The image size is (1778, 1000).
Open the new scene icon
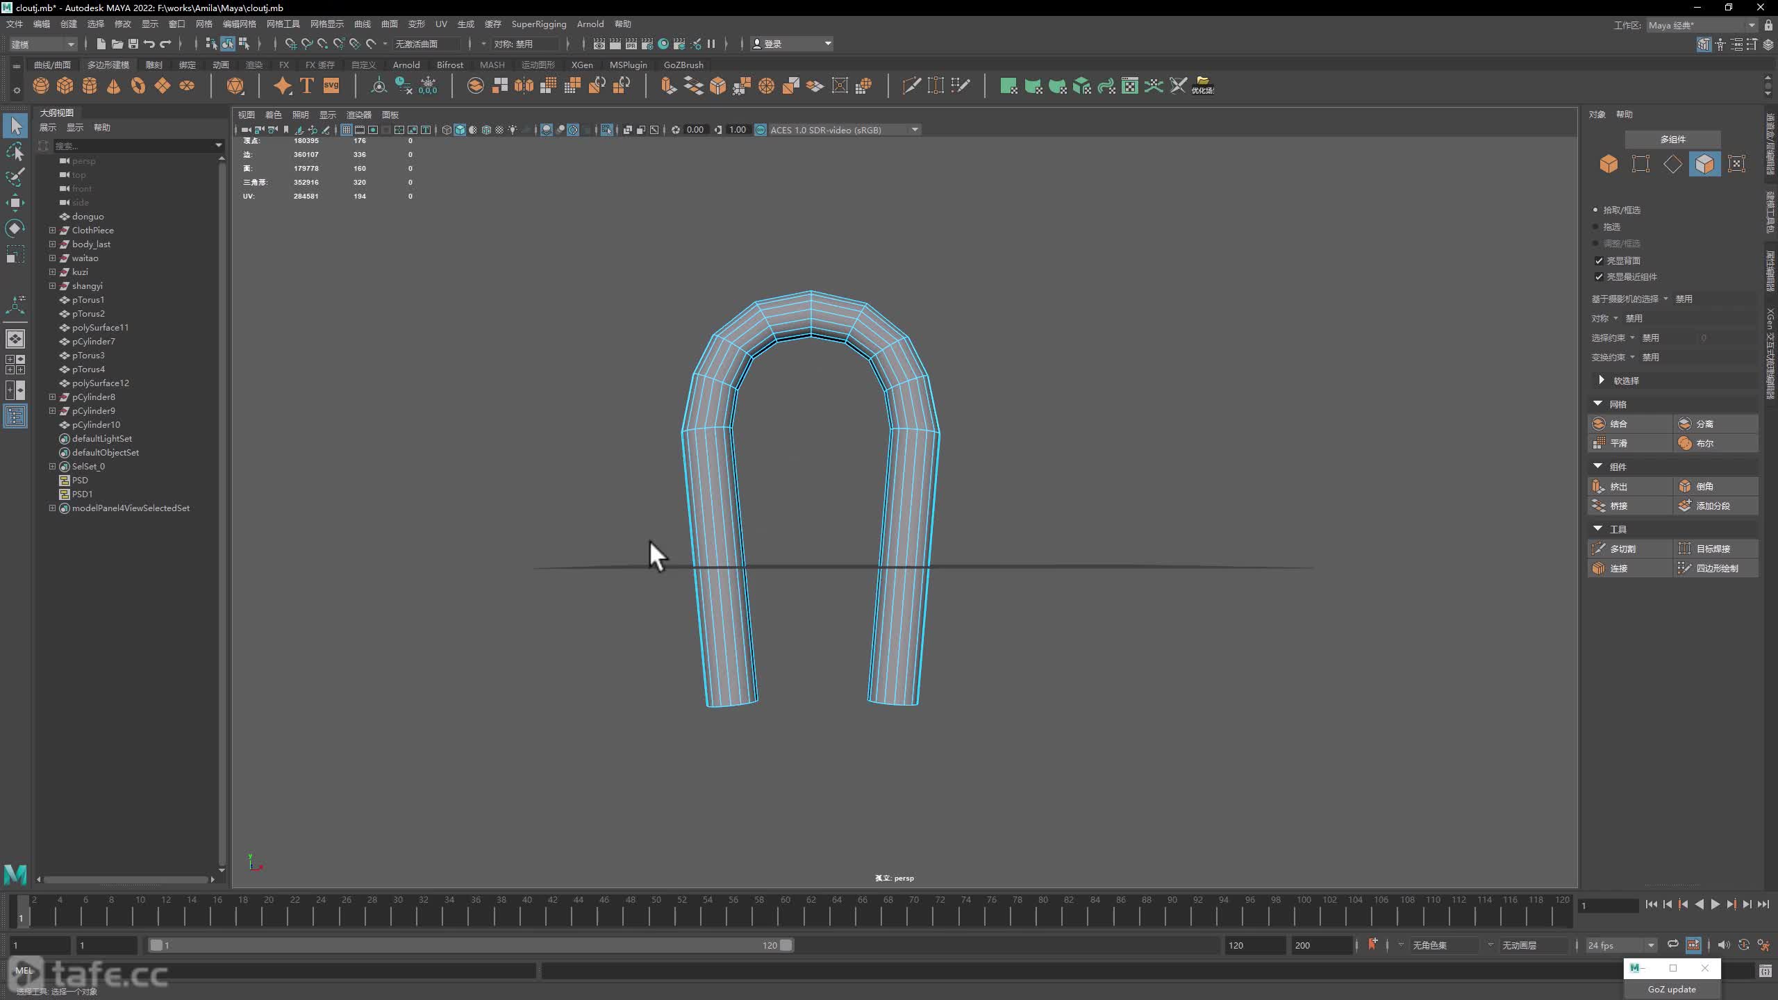101,44
